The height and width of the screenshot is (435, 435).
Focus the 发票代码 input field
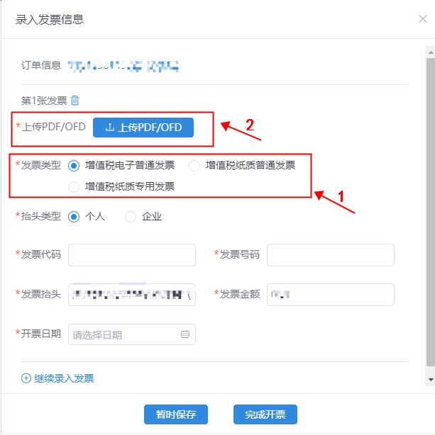tap(132, 254)
